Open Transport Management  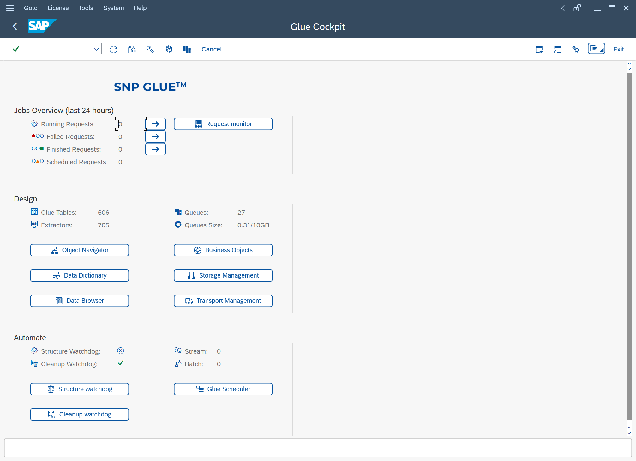coord(223,301)
